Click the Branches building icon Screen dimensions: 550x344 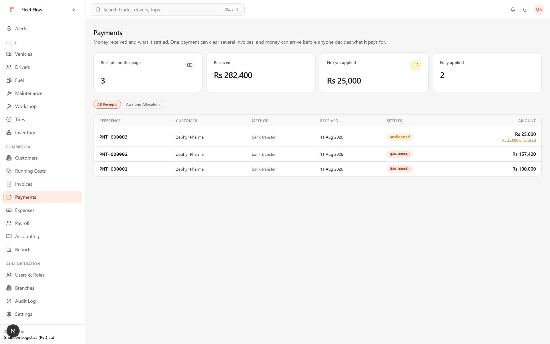(9, 288)
